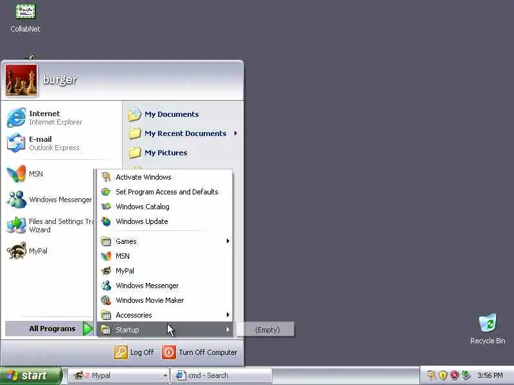Open Windows Catalog entry
The height and width of the screenshot is (385, 514).
coord(165,207)
